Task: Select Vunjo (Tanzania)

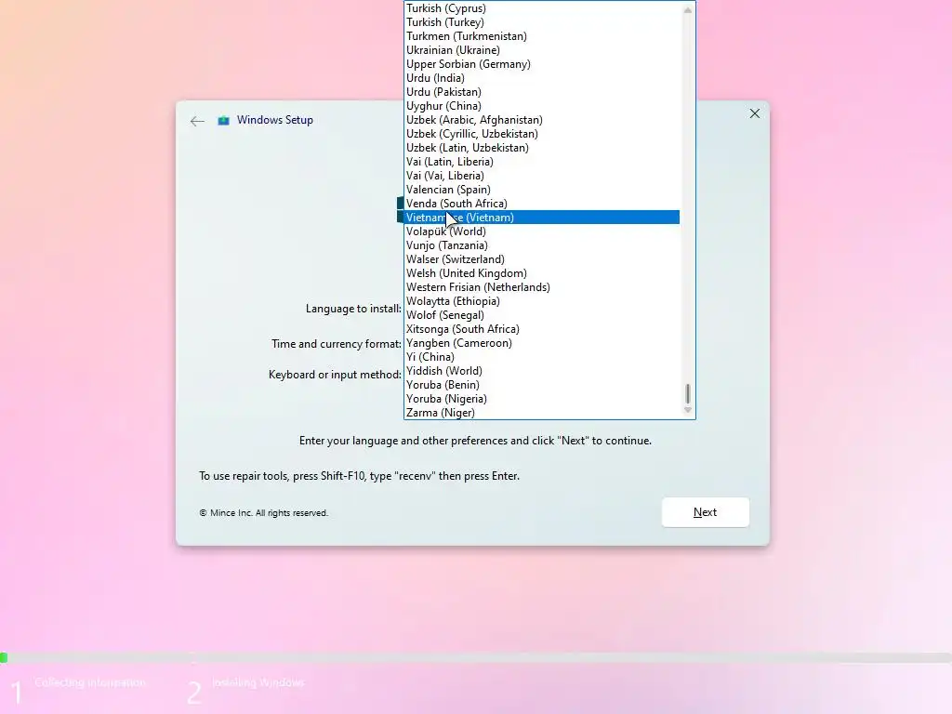Action: click(x=542, y=245)
